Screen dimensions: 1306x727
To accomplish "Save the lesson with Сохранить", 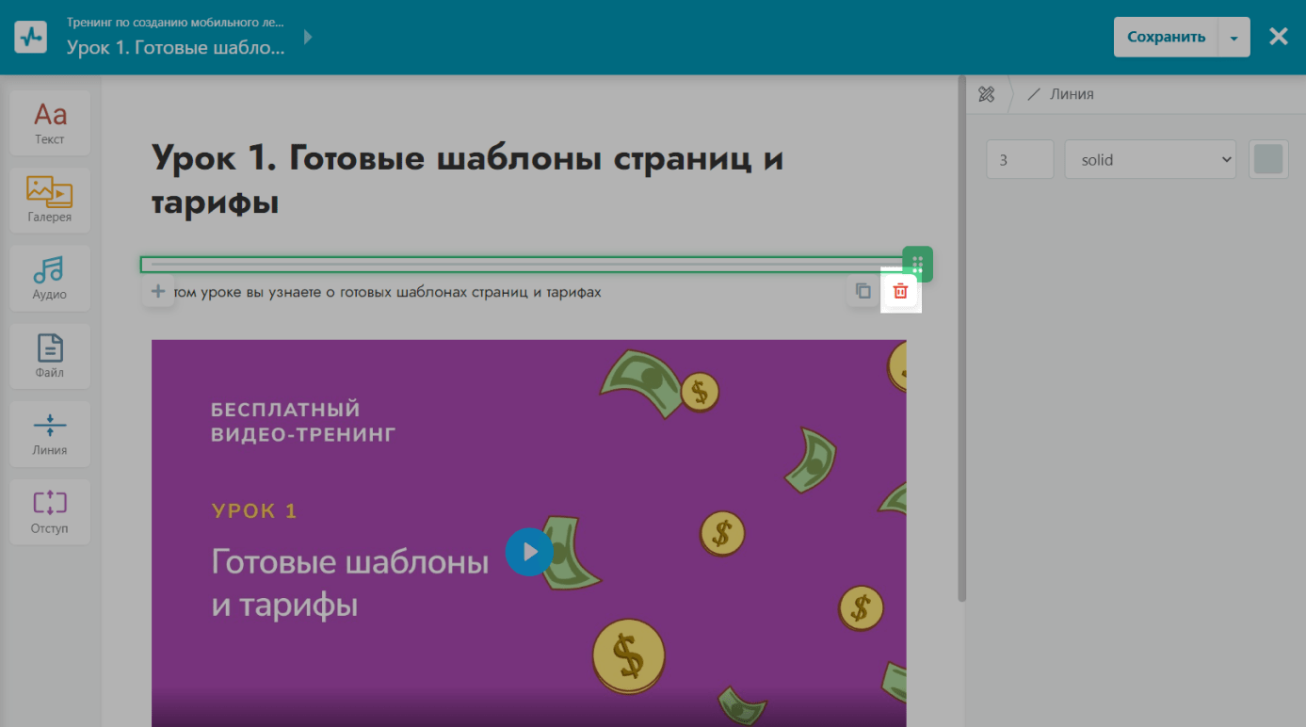I will coord(1166,38).
